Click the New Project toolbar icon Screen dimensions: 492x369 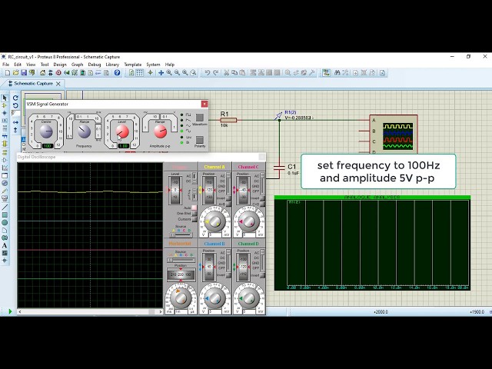click(x=8, y=73)
